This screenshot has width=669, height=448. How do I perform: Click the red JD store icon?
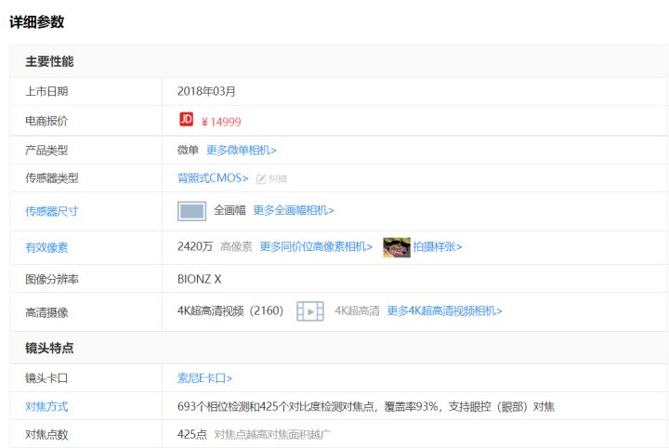click(186, 119)
